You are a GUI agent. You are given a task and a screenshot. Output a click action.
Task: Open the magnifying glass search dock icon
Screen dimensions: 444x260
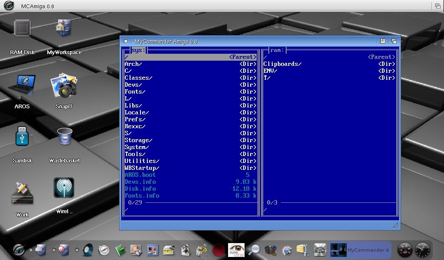254,250
